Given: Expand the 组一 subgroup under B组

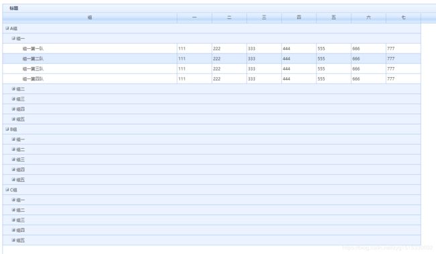Looking at the screenshot, I should pyautogui.click(x=13, y=139).
